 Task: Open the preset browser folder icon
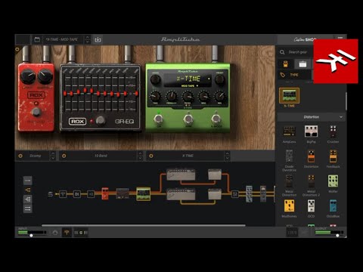pos(37,39)
